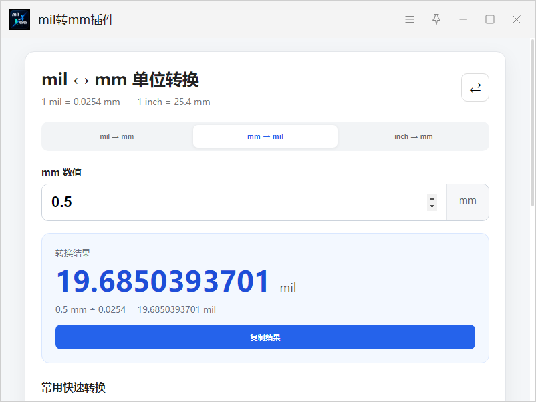Click the window title mil转mm插件
Image resolution: width=536 pixels, height=402 pixels.
pos(77,20)
